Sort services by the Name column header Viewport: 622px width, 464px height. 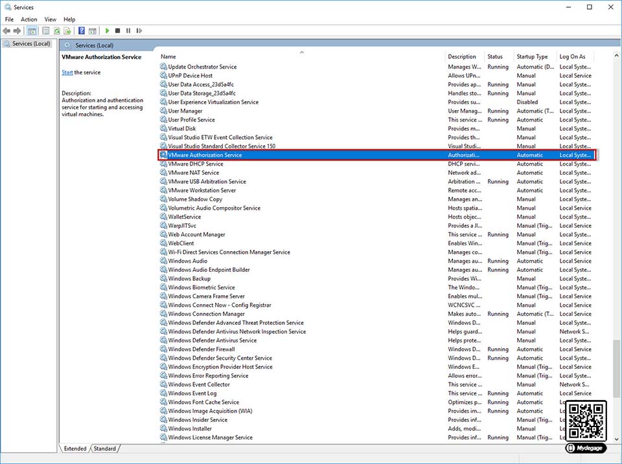tap(303, 56)
